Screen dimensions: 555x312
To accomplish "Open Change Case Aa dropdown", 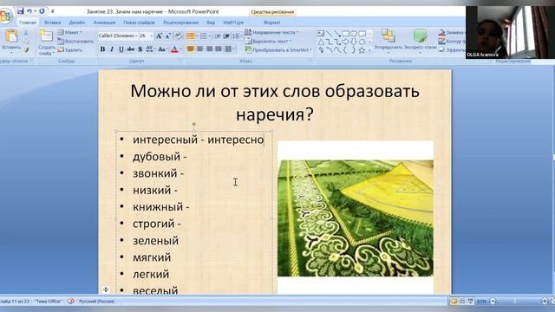I will (x=162, y=49).
